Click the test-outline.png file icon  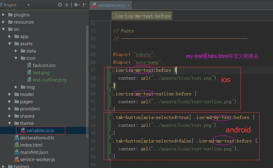tap(29, 80)
